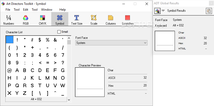Click the character list scroll down arrow
The height and width of the screenshot is (106, 214).
(69, 100)
